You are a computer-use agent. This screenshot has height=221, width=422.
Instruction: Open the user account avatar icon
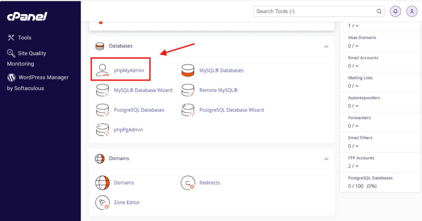(412, 11)
